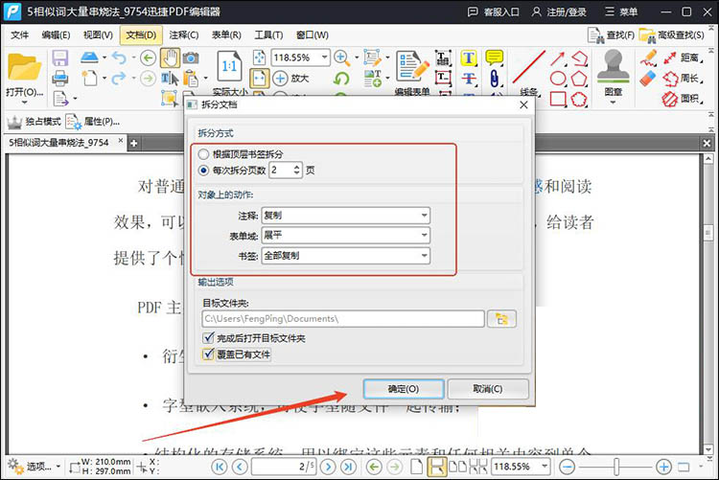Click the Cancel(C) button
This screenshot has width=719, height=480.
point(488,389)
